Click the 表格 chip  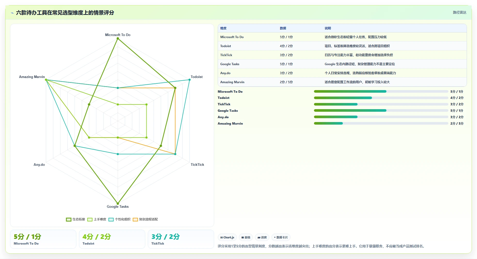click(246, 237)
